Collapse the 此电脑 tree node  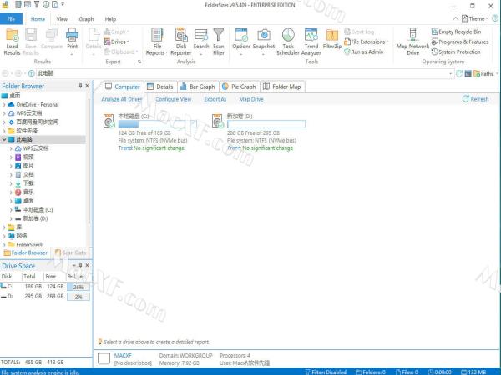pos(4,139)
